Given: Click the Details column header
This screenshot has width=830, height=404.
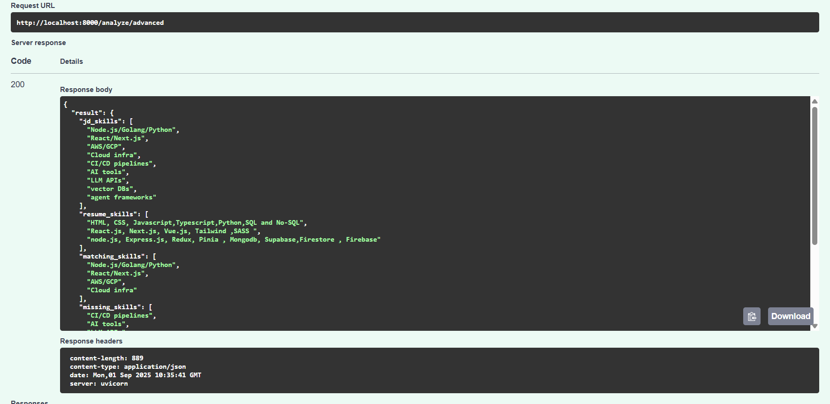Looking at the screenshot, I should coord(71,61).
